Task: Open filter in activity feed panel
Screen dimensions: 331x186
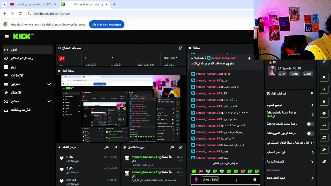Action: [x=107, y=147]
